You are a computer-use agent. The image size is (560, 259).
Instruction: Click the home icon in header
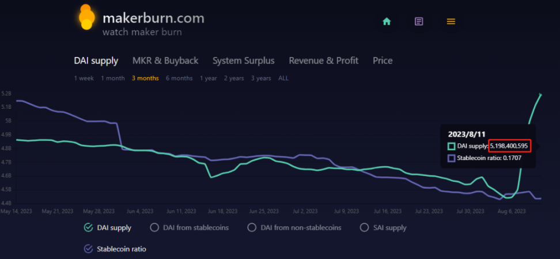(387, 21)
